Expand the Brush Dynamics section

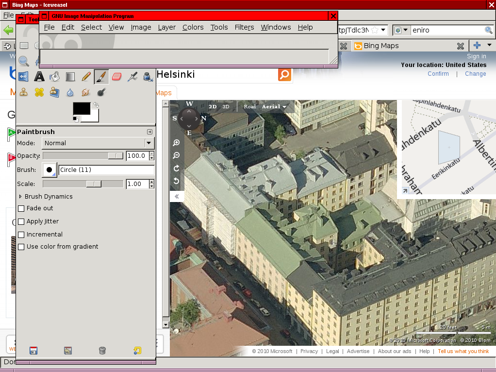20,197
